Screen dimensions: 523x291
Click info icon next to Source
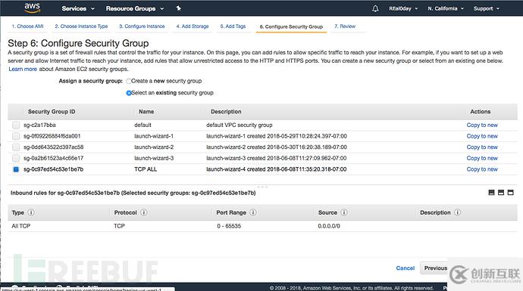coord(344,212)
